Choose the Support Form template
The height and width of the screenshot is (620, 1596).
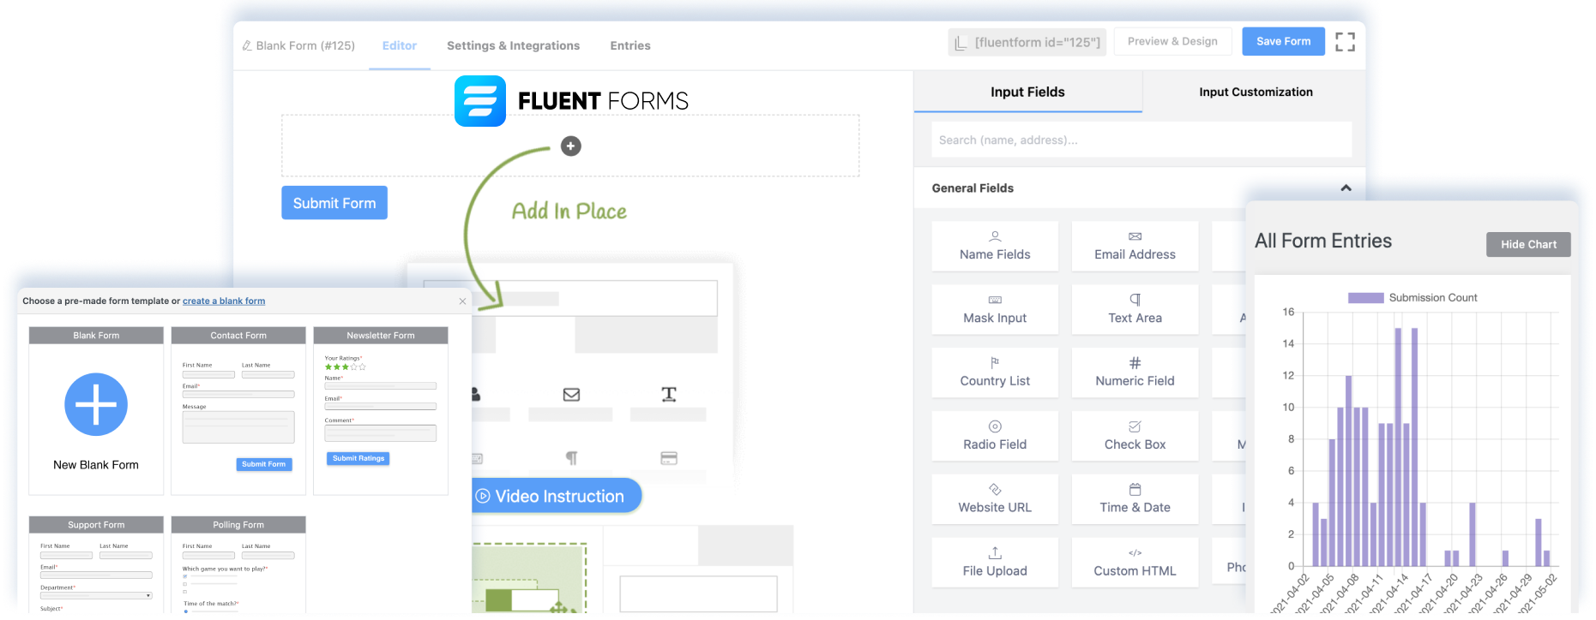(x=96, y=564)
